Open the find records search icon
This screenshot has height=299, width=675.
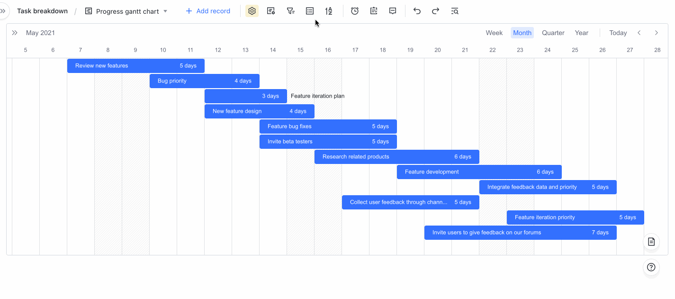[455, 11]
